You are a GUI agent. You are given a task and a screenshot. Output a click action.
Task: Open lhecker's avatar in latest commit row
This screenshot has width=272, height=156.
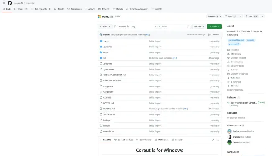pyautogui.click(x=101, y=35)
